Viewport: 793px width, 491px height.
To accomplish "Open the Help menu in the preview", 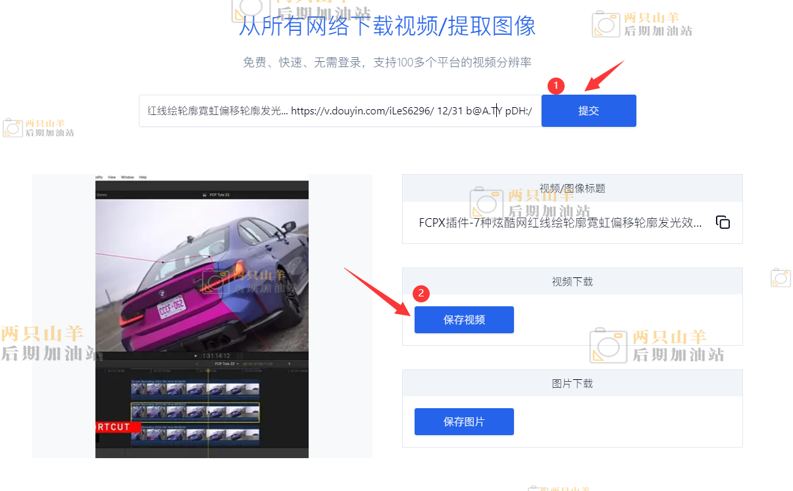I will (x=143, y=177).
